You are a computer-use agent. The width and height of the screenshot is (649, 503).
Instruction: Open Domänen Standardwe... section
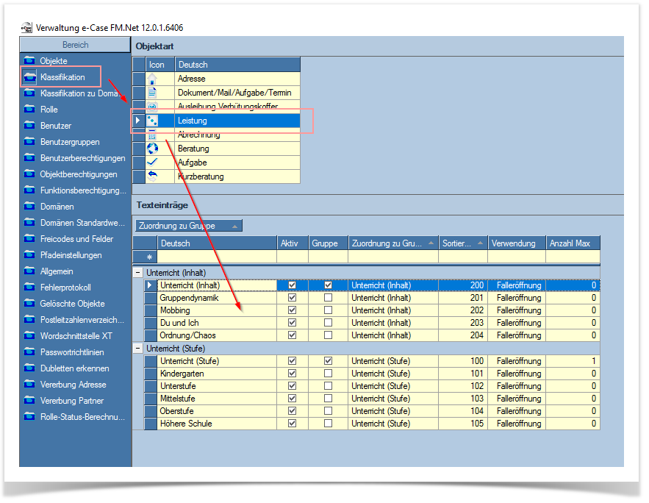[82, 223]
